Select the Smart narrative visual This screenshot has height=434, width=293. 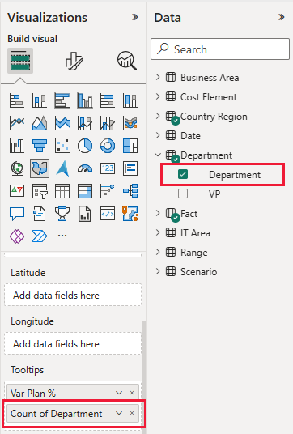[x=40, y=214]
